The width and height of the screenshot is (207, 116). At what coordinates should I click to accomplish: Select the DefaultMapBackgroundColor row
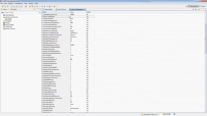click(x=68, y=45)
